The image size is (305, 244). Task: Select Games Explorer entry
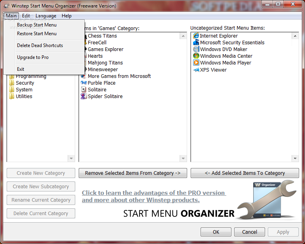pos(106,49)
